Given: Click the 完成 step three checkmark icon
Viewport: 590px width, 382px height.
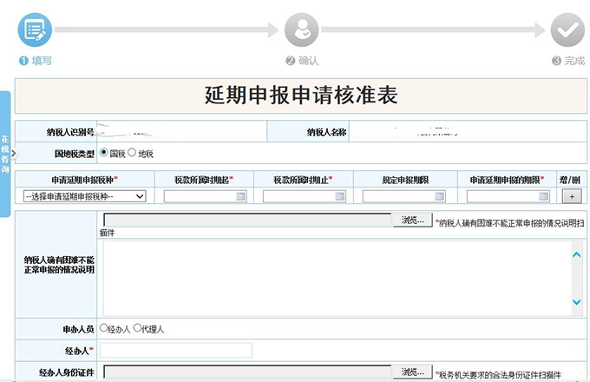Looking at the screenshot, I should 567,30.
